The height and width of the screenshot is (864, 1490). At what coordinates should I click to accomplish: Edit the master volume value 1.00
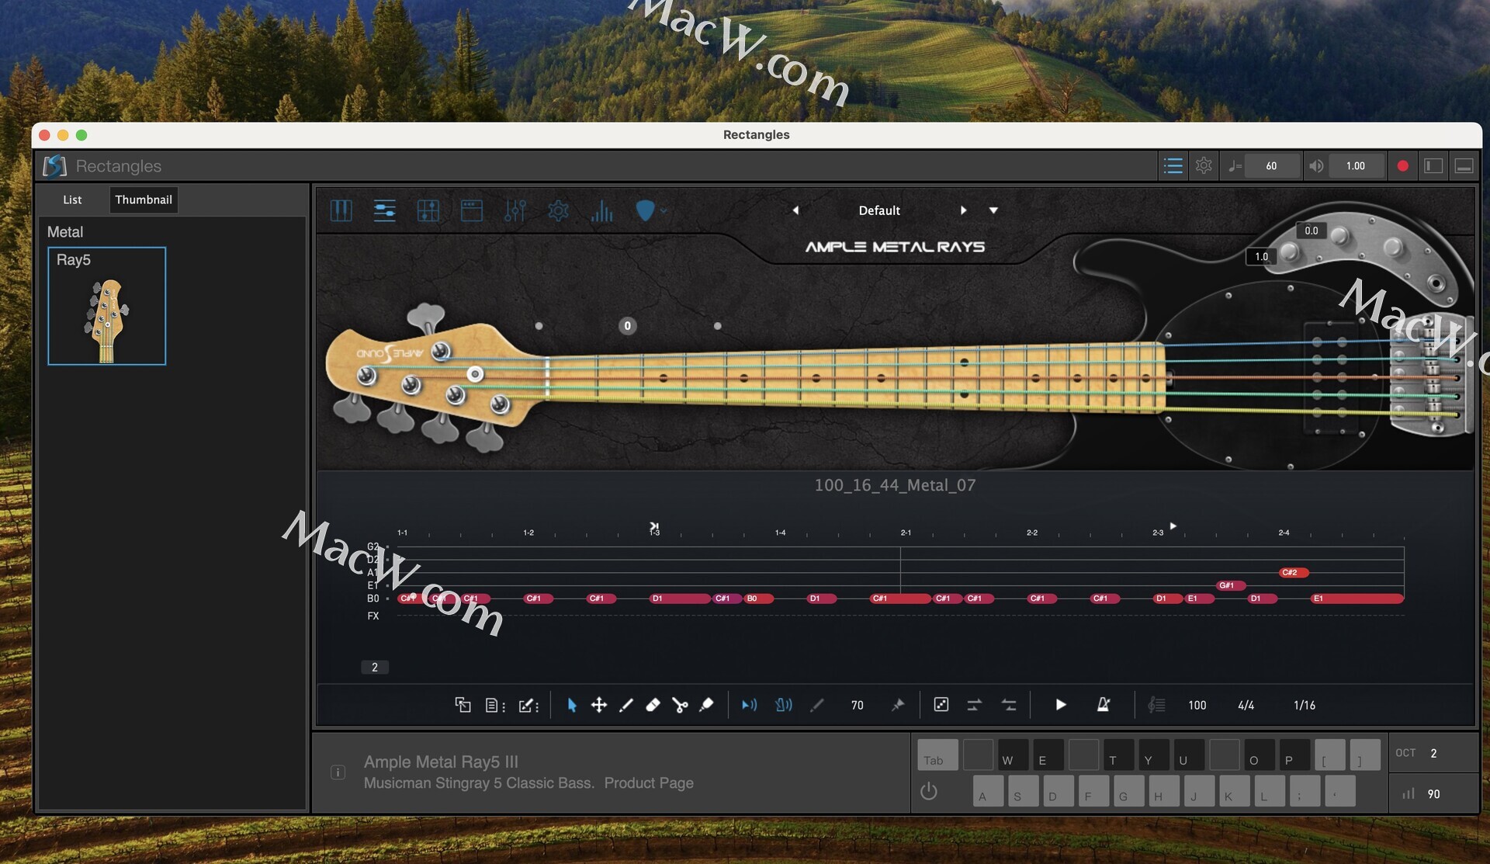click(x=1356, y=165)
